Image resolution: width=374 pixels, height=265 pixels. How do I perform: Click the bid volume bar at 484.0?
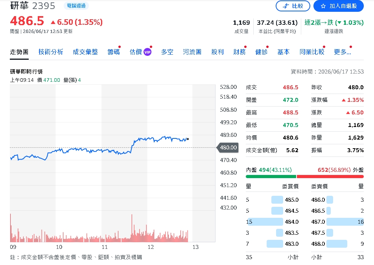click(265, 222)
